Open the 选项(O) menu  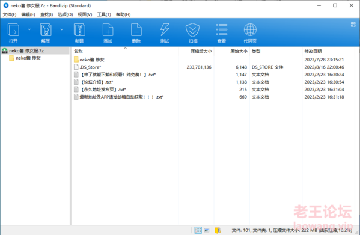pyautogui.click(x=65, y=14)
